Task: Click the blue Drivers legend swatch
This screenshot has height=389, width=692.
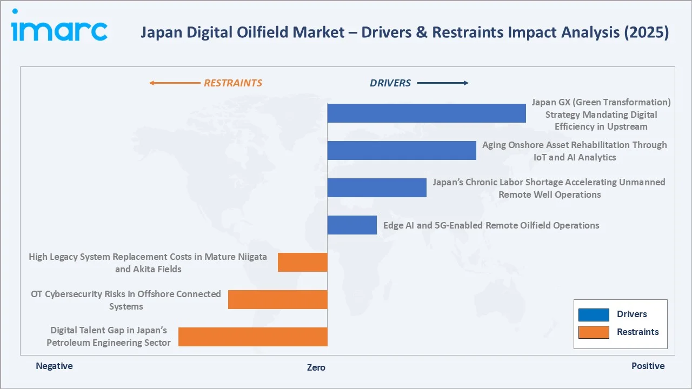Action: tap(594, 314)
